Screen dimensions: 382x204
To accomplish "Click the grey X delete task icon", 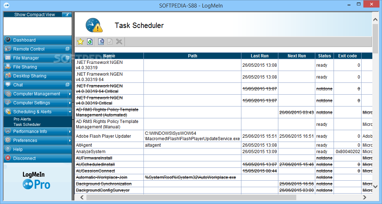I will (x=119, y=42).
